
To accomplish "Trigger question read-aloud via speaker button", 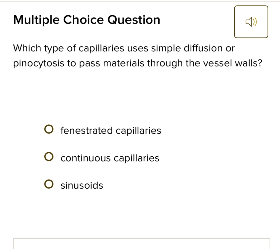I will click(x=251, y=22).
